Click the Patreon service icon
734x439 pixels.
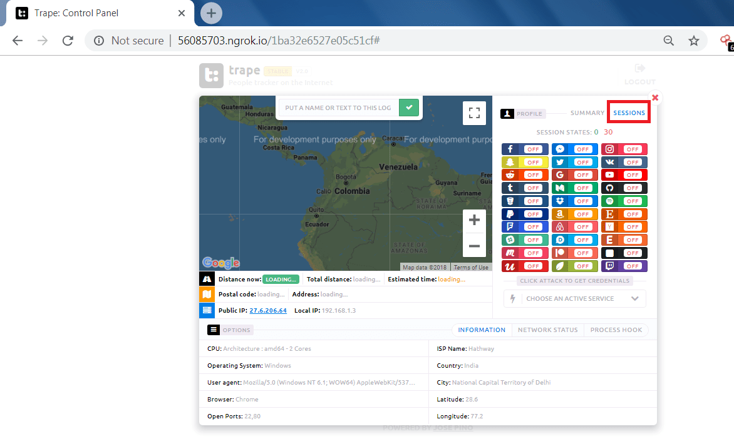560,253
